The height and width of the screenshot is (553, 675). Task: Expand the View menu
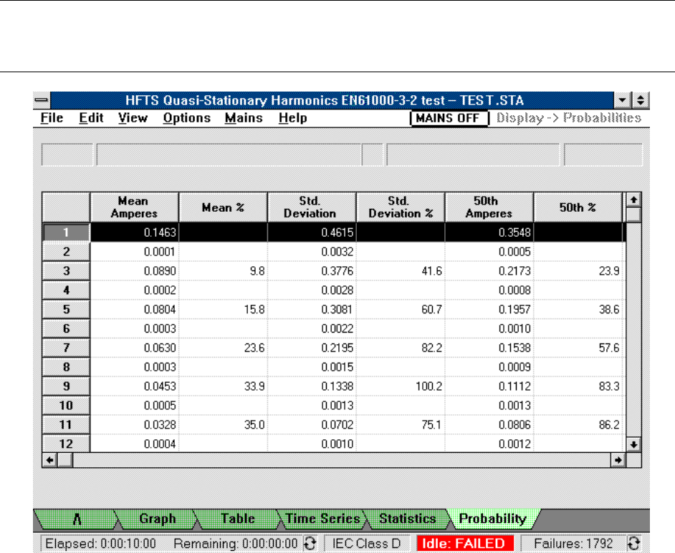point(133,118)
